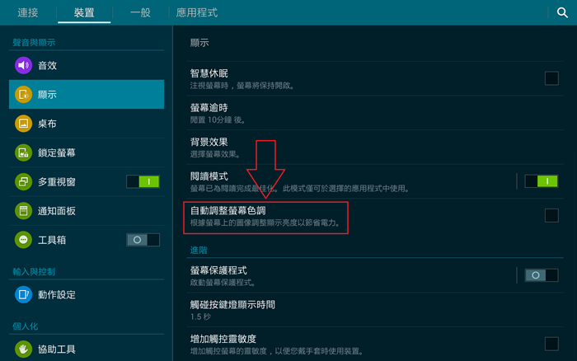Check the 增加觸控靈敏度 checkbox

coord(551,344)
